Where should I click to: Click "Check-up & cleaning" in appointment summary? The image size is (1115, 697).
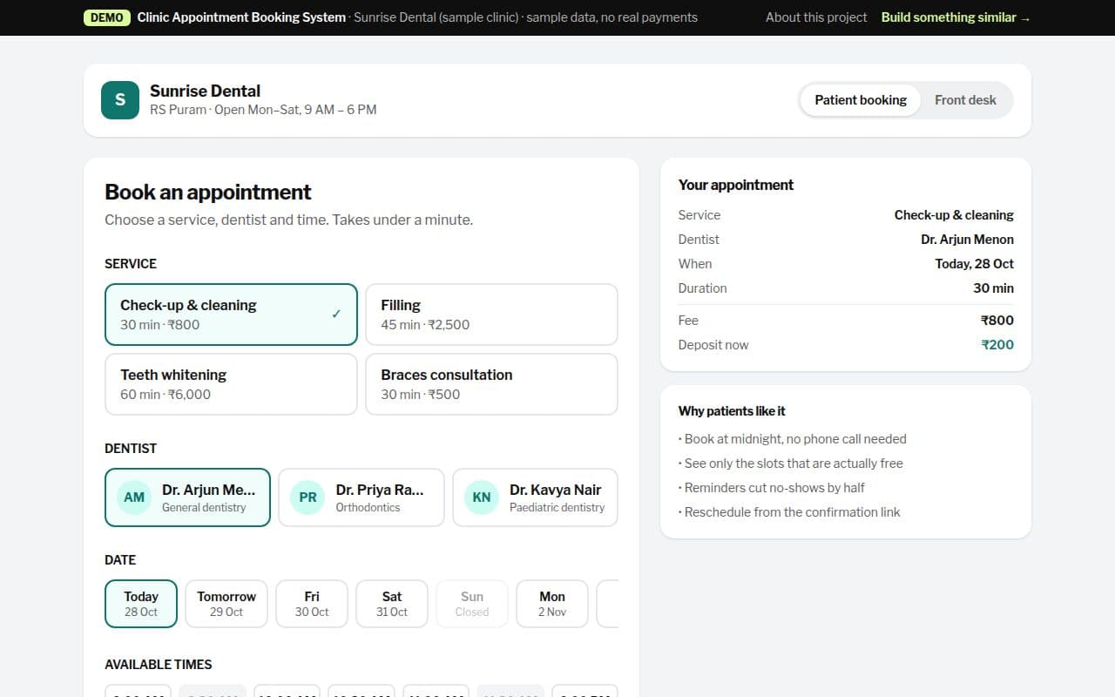954,215
